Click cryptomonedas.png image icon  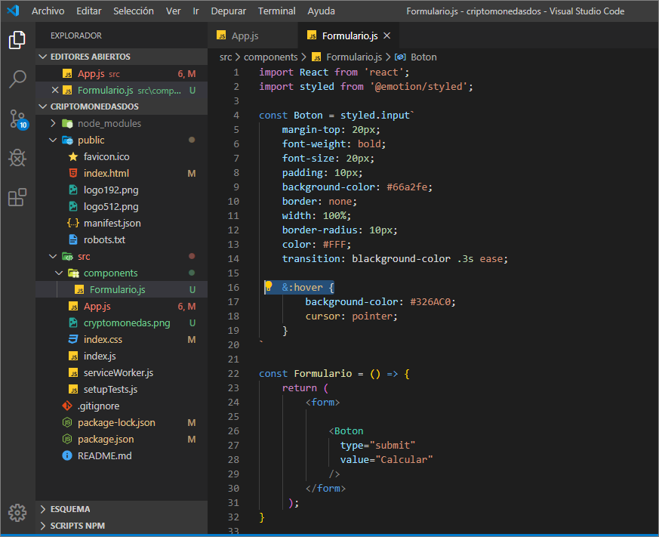[73, 323]
